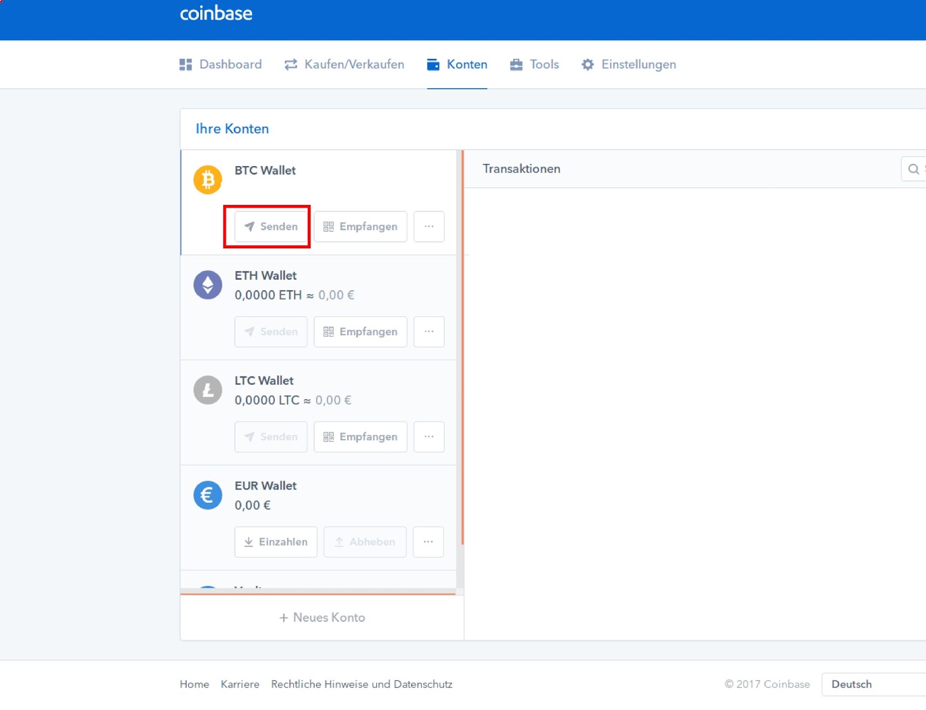Open the Home footer link
This screenshot has height=710, width=926.
(194, 684)
